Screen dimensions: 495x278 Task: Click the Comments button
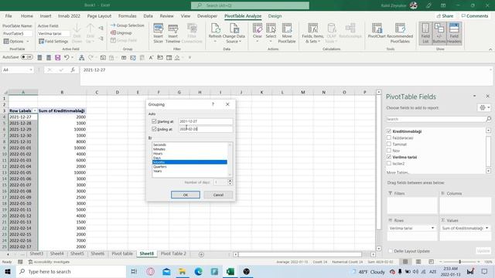[x=475, y=15]
